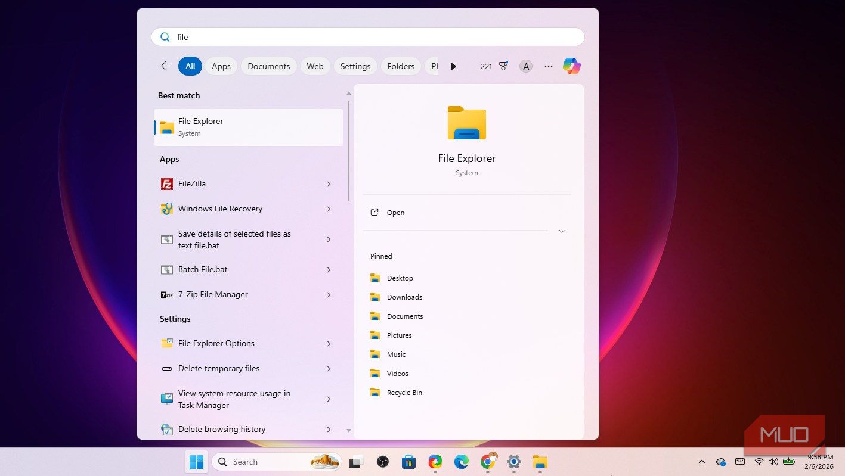Launch Copilot from the search panel
This screenshot has width=845, height=476.
571,66
